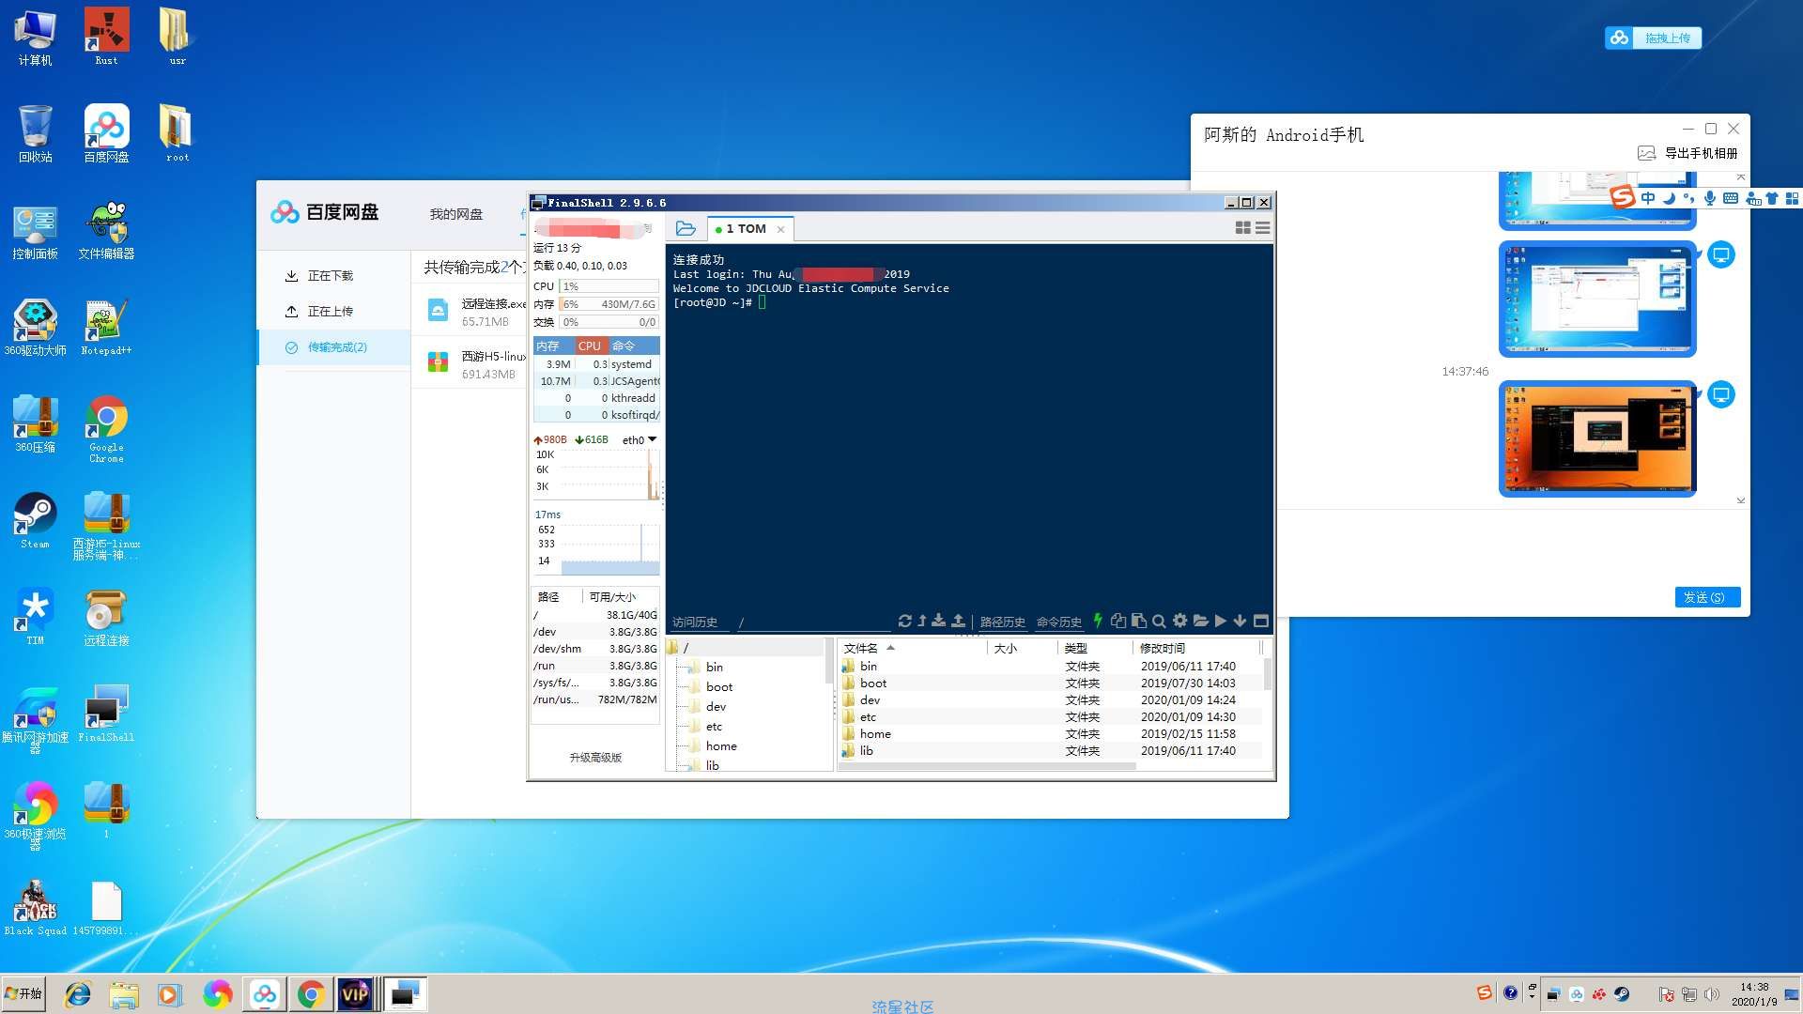Image resolution: width=1803 pixels, height=1014 pixels.
Task: Close the 1 TOM session tab
Action: pyautogui.click(x=780, y=229)
